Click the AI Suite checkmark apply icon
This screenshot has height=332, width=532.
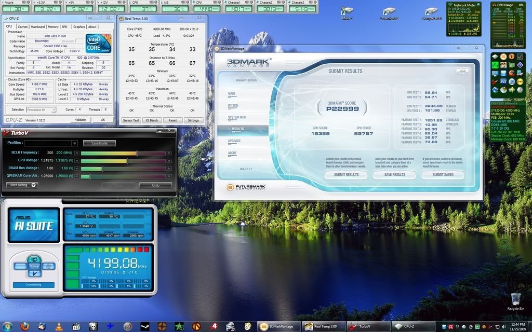35,273
